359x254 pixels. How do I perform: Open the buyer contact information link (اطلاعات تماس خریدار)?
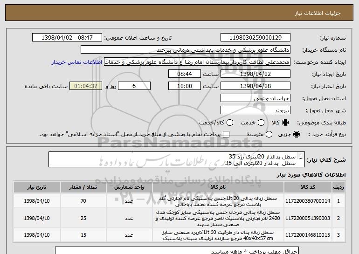pos(77,62)
